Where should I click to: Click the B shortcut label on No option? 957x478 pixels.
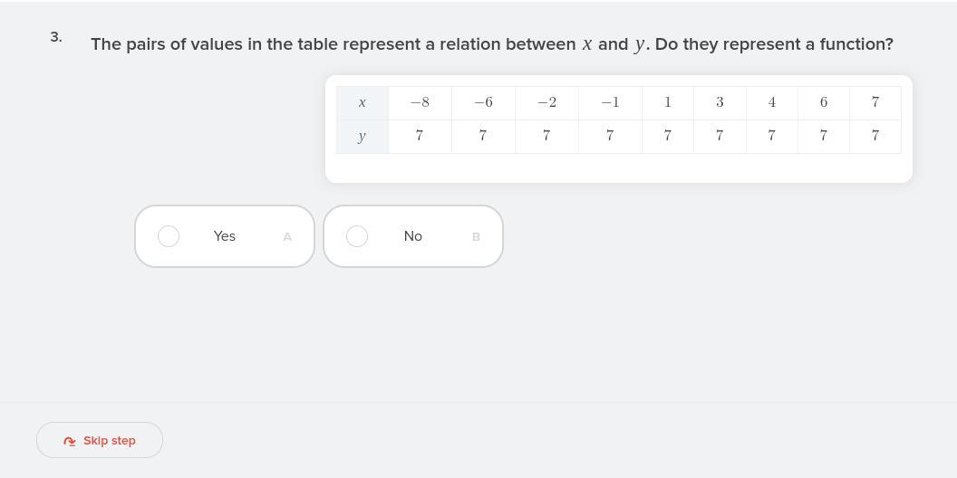[476, 237]
